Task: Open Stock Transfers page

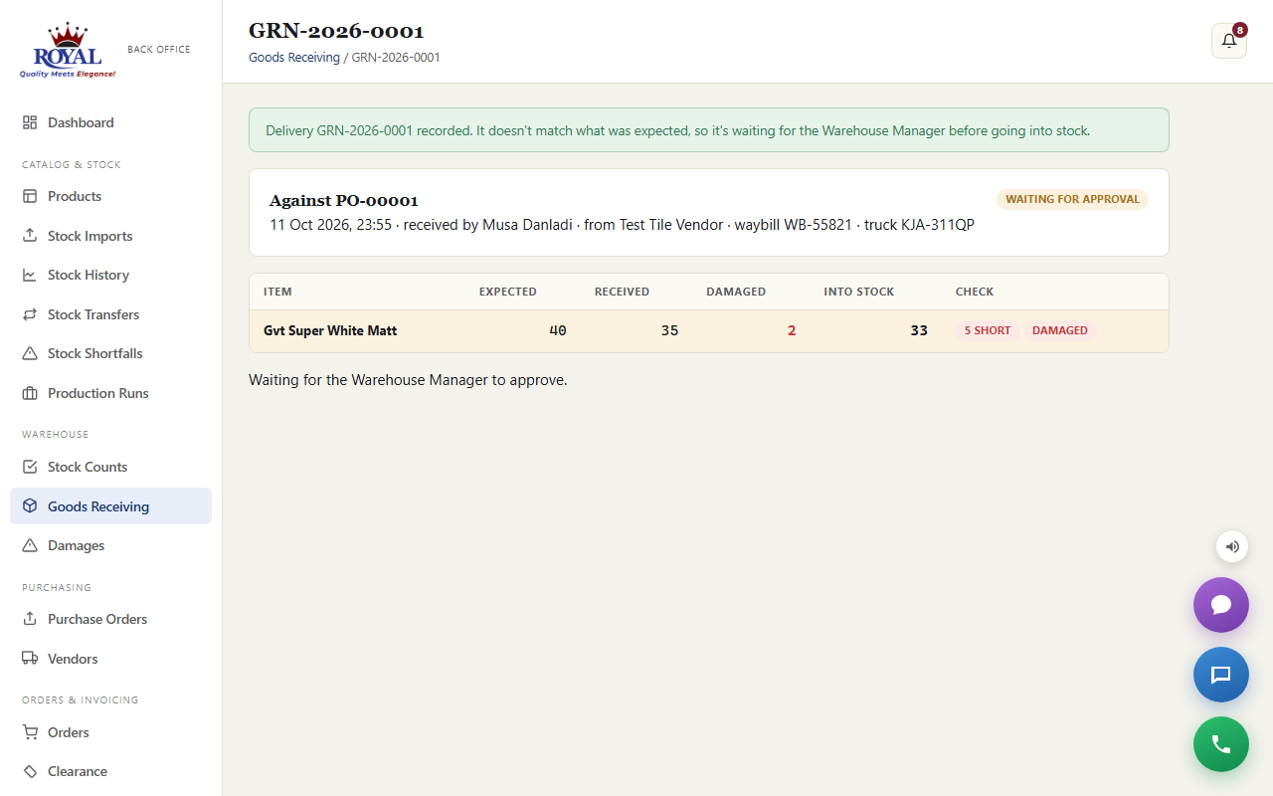Action: [x=110, y=314]
